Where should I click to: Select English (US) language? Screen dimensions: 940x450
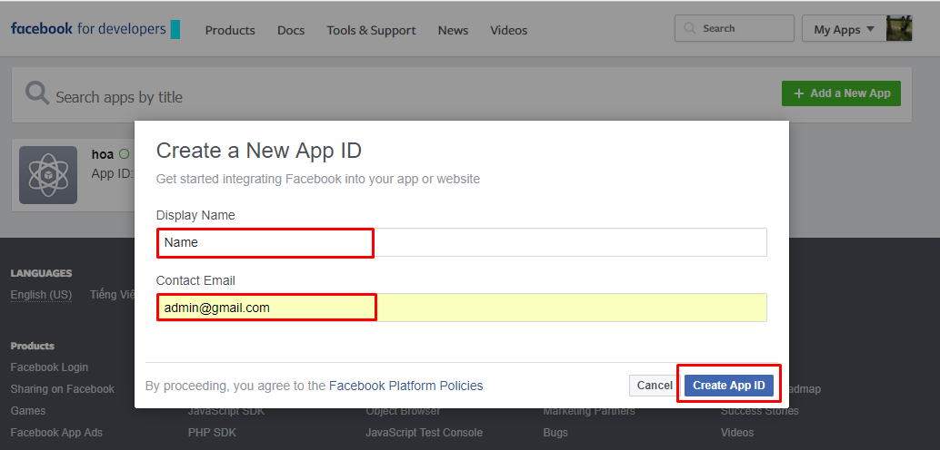point(42,295)
